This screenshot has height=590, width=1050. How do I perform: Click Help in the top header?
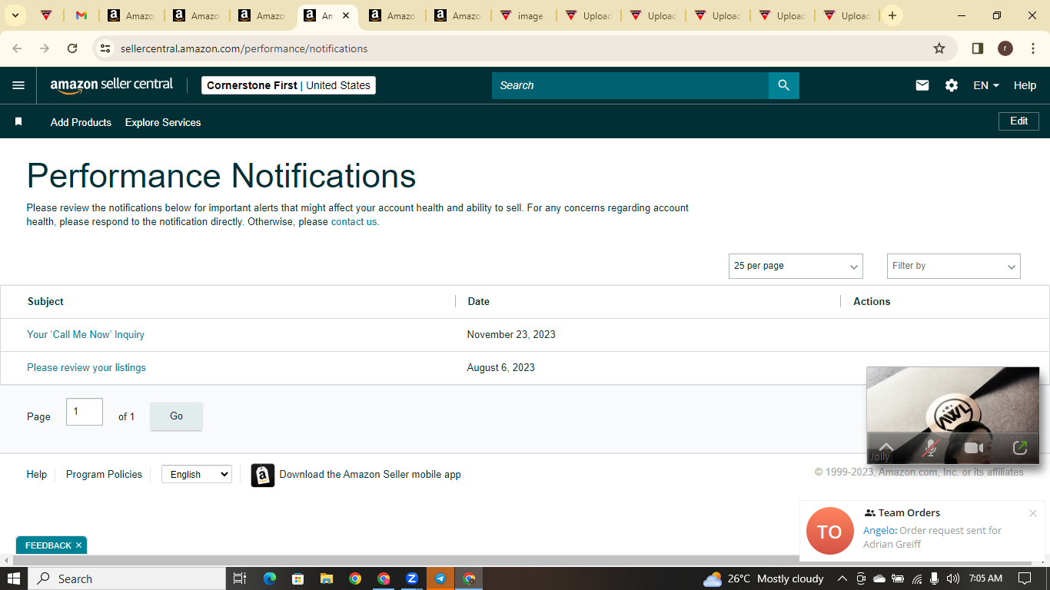click(x=1025, y=85)
